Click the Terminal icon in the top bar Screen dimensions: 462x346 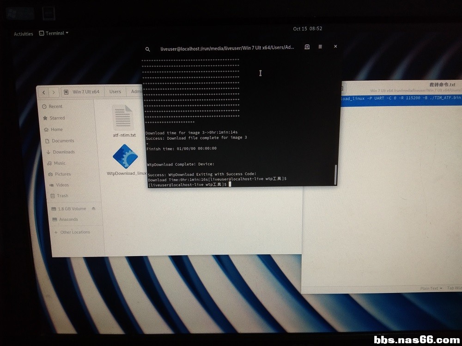[42, 33]
